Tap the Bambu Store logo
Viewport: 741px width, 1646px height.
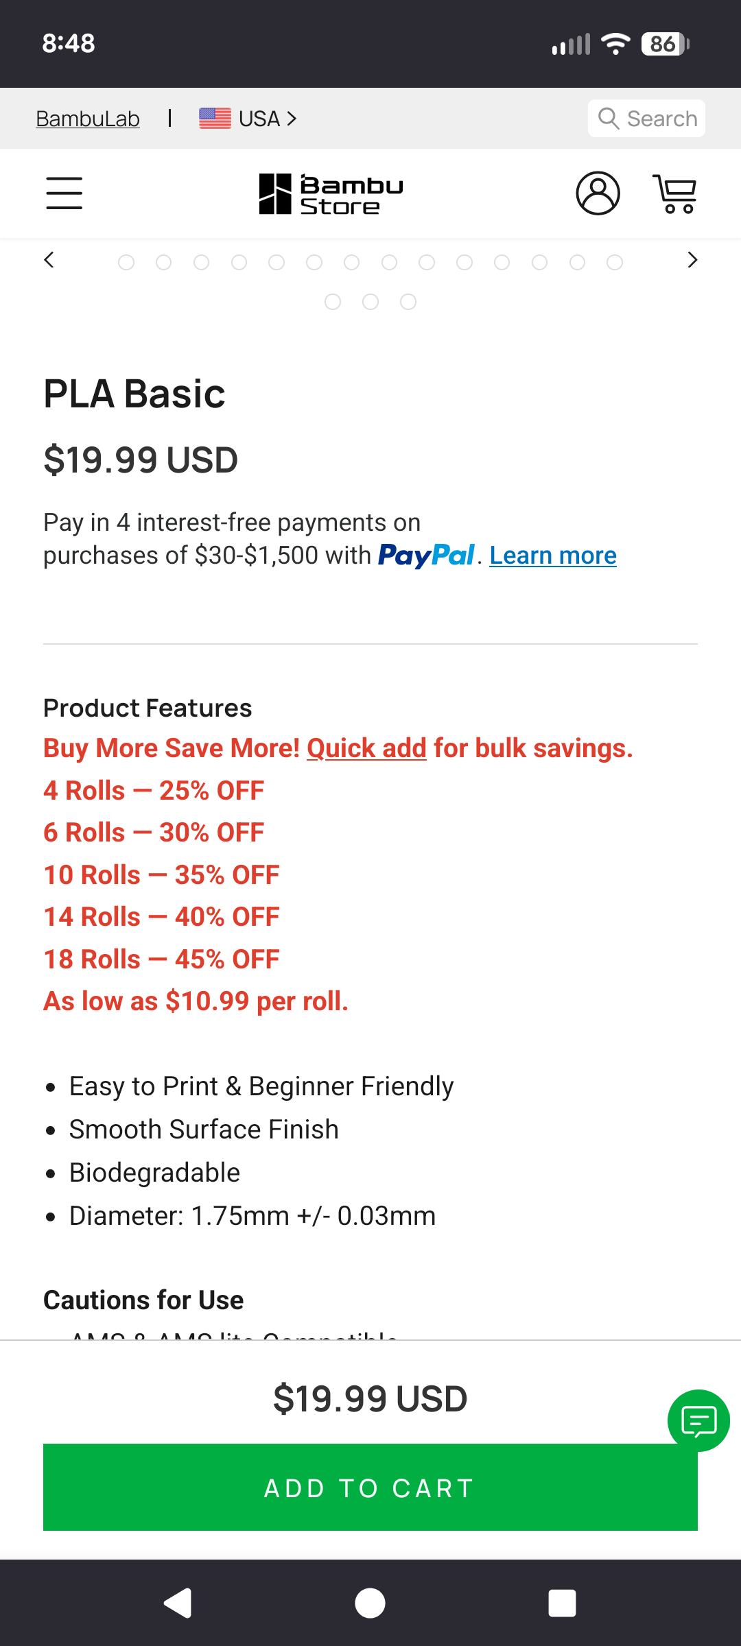click(331, 194)
